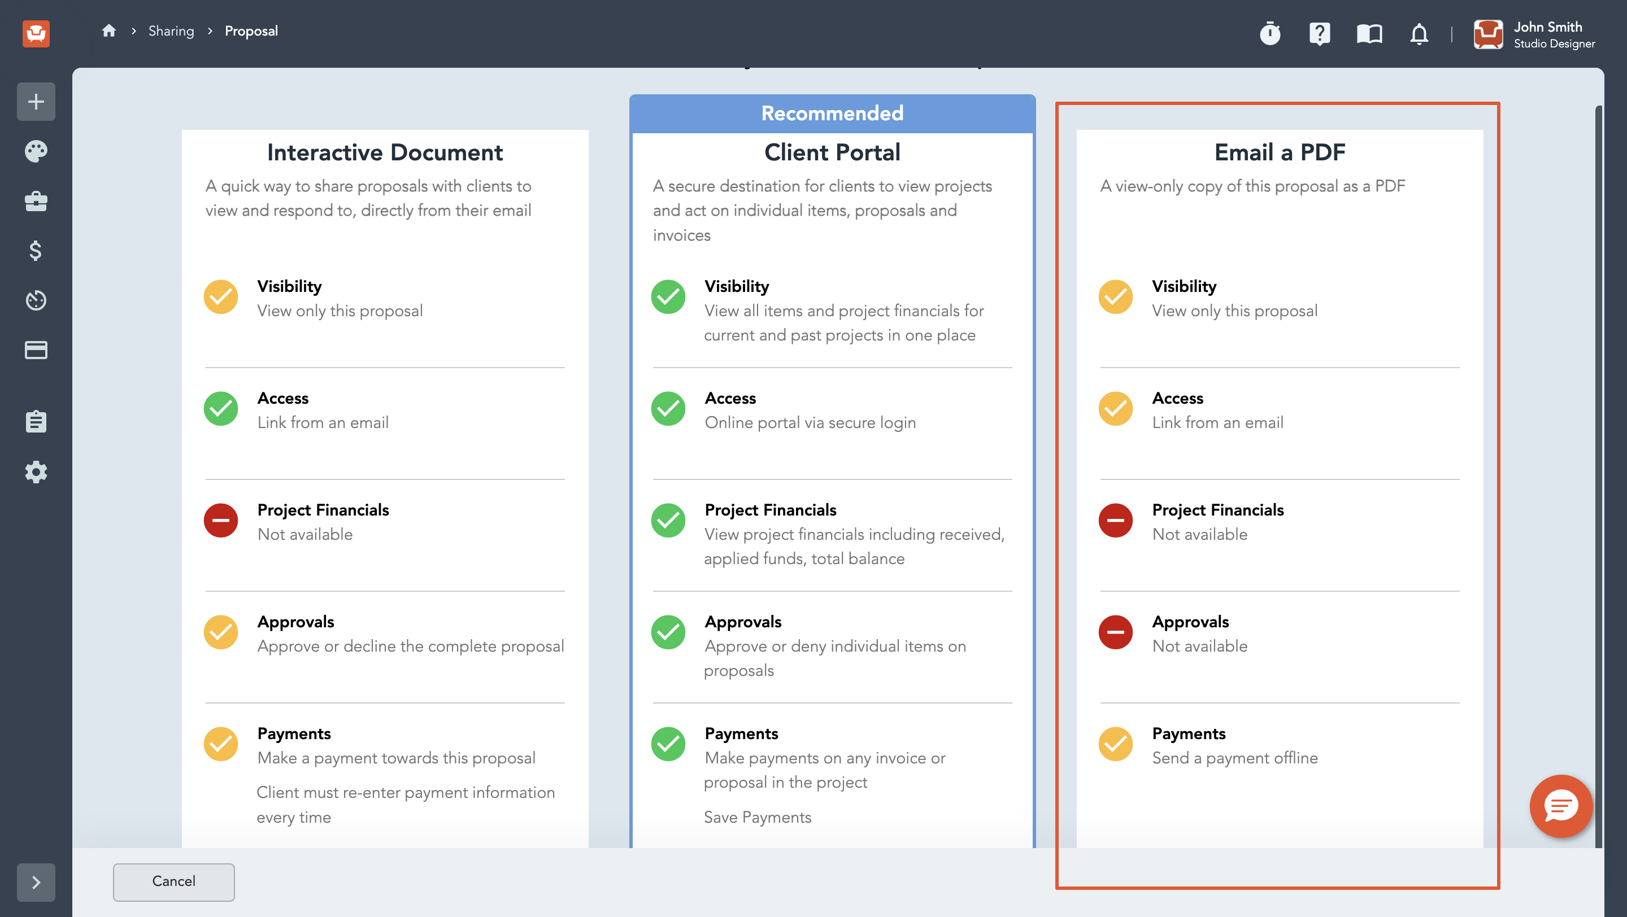Open the help question mark icon
This screenshot has height=917, width=1627.
click(x=1320, y=33)
